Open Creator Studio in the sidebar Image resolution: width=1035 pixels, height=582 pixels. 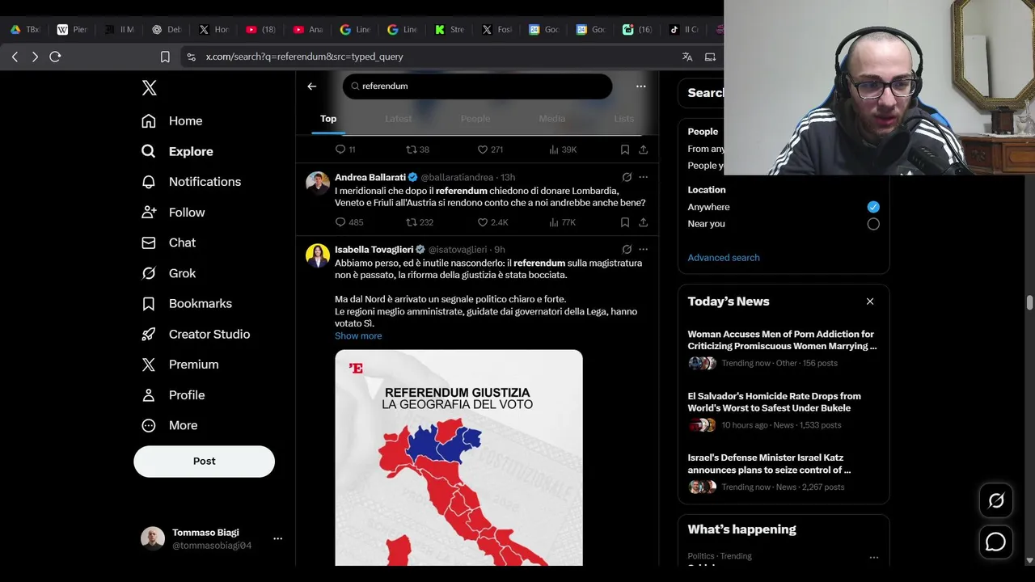point(196,334)
